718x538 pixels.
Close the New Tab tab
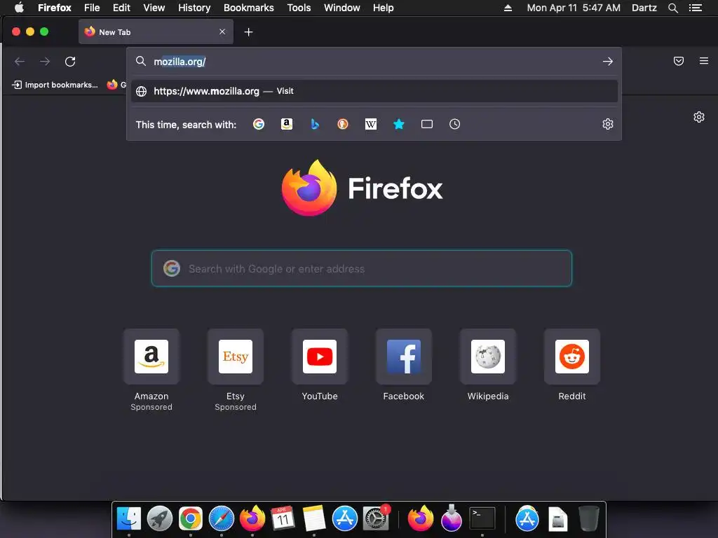point(222,32)
